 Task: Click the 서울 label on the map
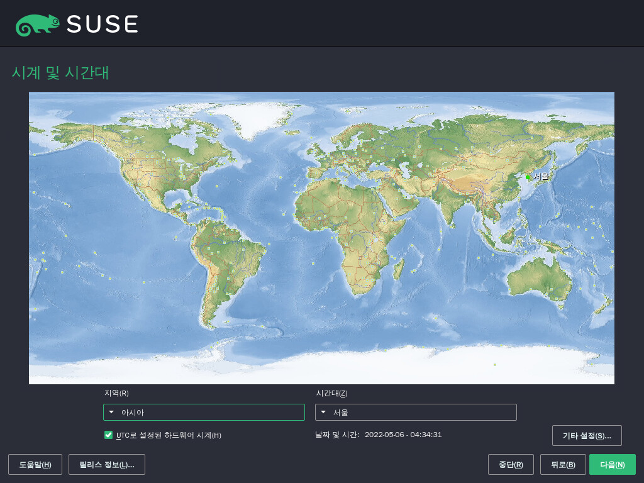click(x=541, y=177)
